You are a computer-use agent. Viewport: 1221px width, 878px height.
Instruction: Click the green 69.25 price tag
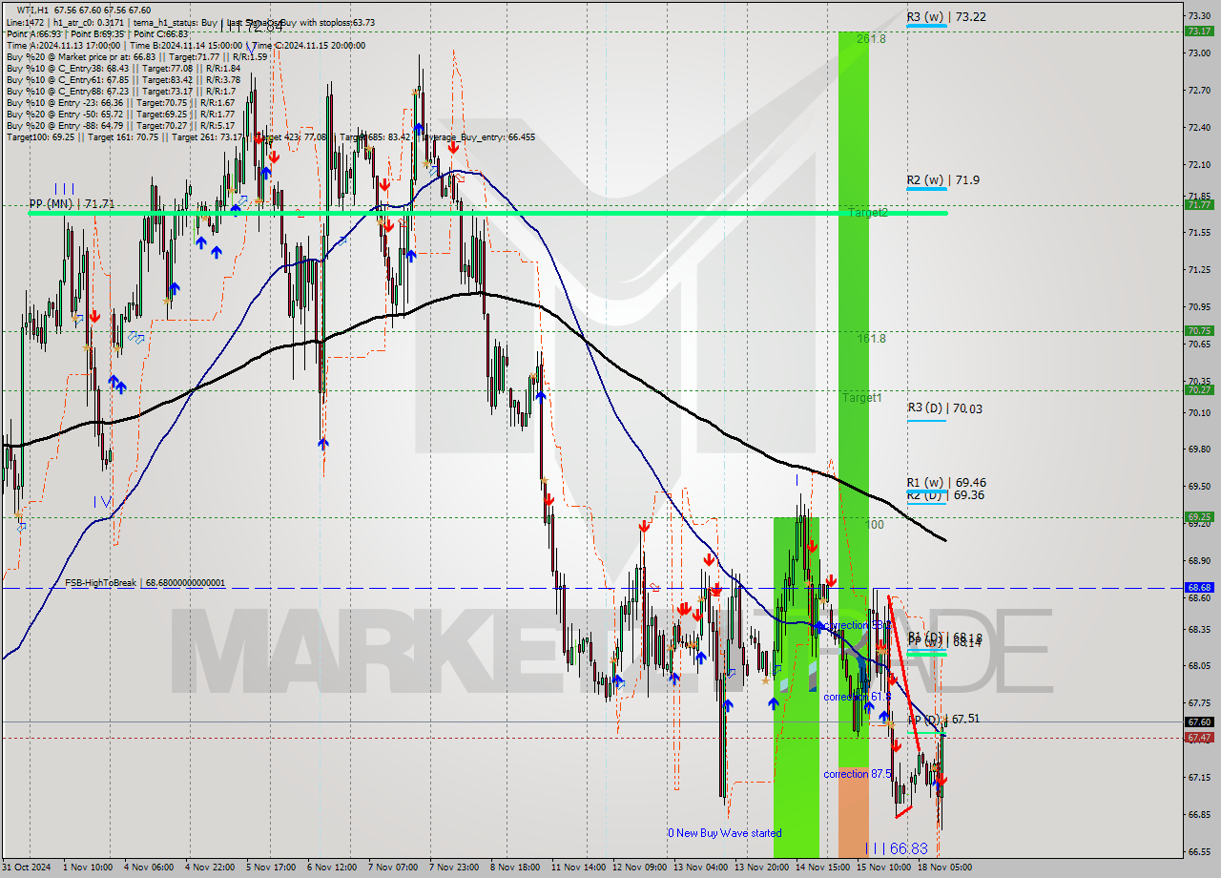pyautogui.click(x=1198, y=516)
